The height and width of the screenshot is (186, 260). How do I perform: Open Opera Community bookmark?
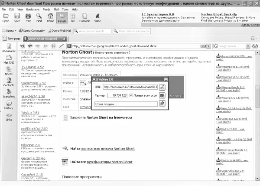[x=32, y=31]
